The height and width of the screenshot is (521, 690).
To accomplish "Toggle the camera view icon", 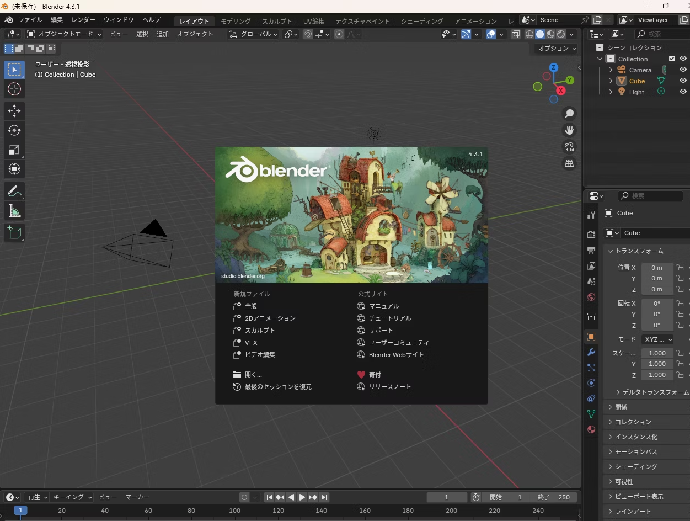I will (x=569, y=147).
